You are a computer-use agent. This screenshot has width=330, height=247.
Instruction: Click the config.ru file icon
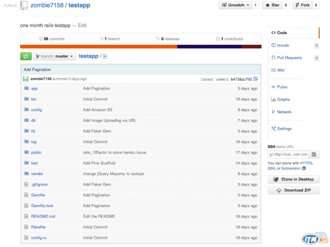(26, 238)
